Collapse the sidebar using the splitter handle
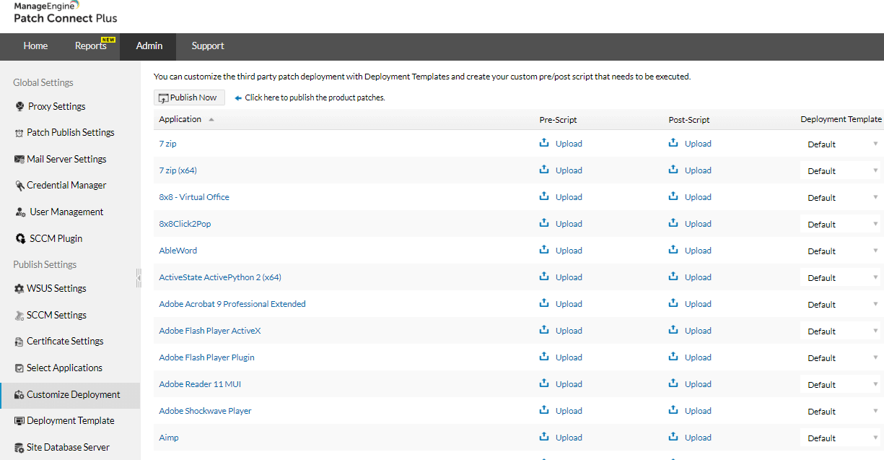The image size is (884, 460). pos(139,278)
